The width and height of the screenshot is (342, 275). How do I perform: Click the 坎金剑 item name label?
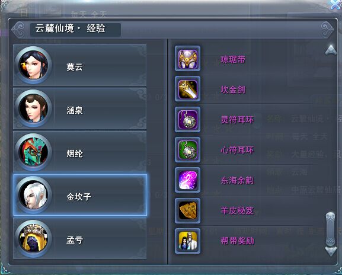233,89
